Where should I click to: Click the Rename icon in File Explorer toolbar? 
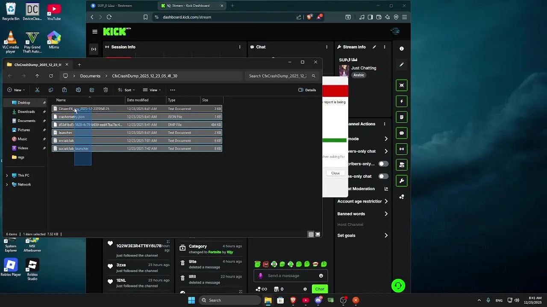[x=78, y=90]
